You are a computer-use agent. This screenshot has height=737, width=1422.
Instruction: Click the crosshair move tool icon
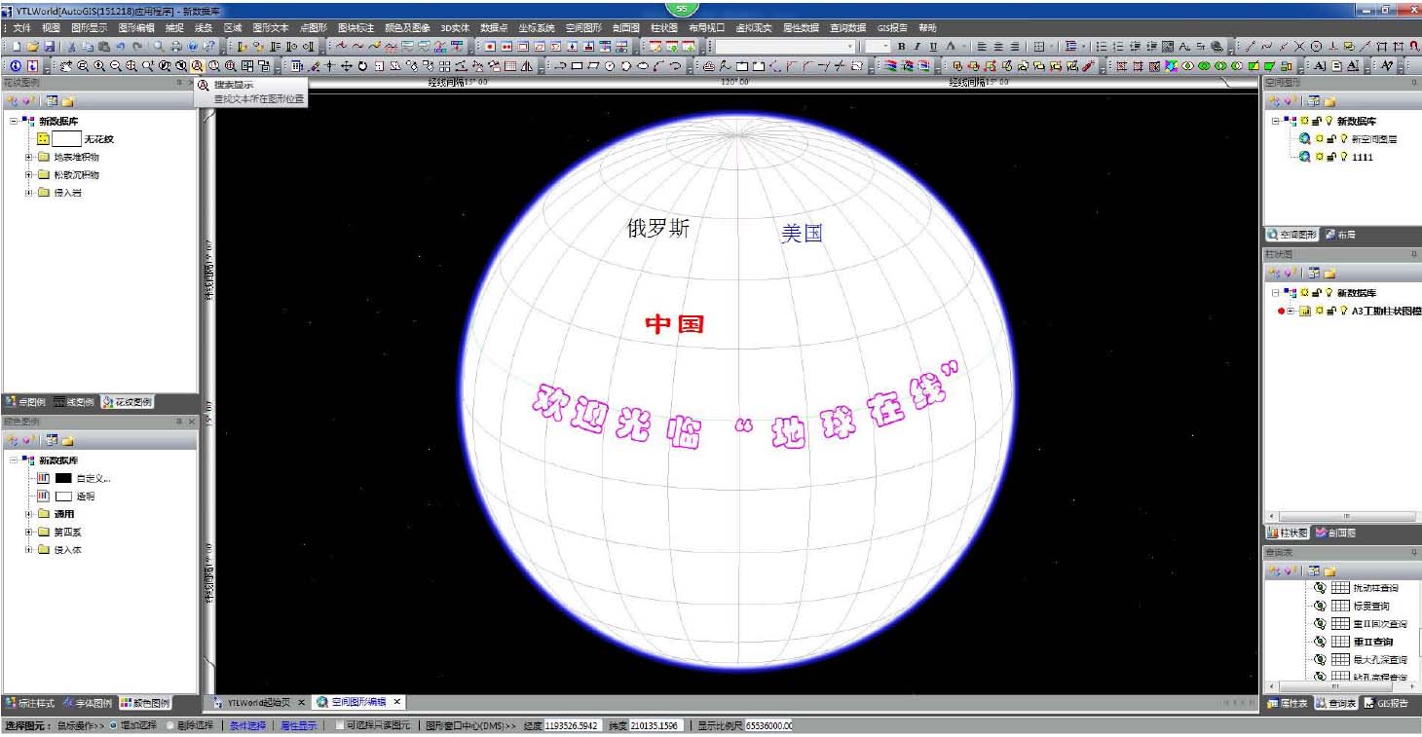[x=346, y=65]
